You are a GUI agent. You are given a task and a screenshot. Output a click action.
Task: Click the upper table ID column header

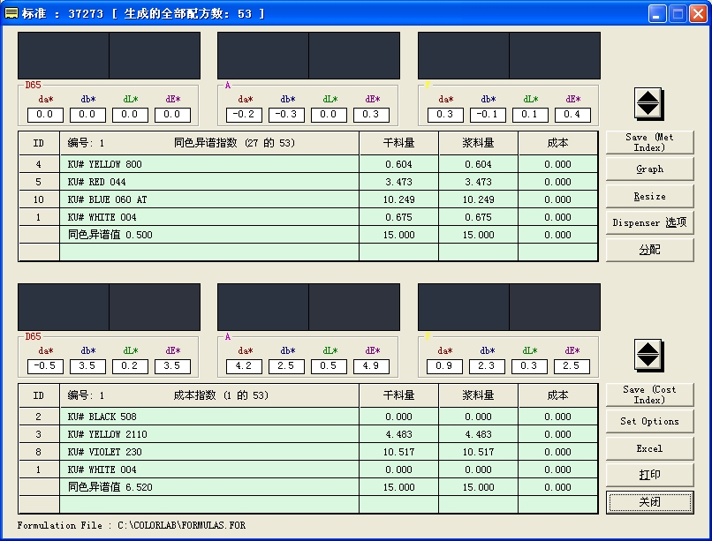pyautogui.click(x=39, y=143)
